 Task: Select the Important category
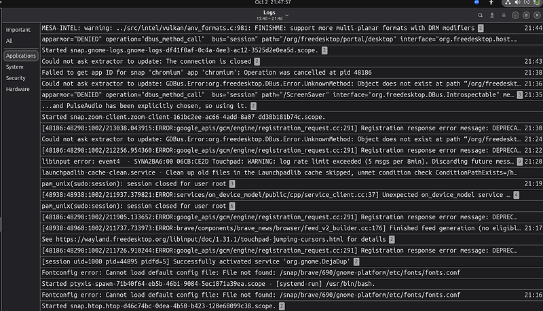coord(18,30)
